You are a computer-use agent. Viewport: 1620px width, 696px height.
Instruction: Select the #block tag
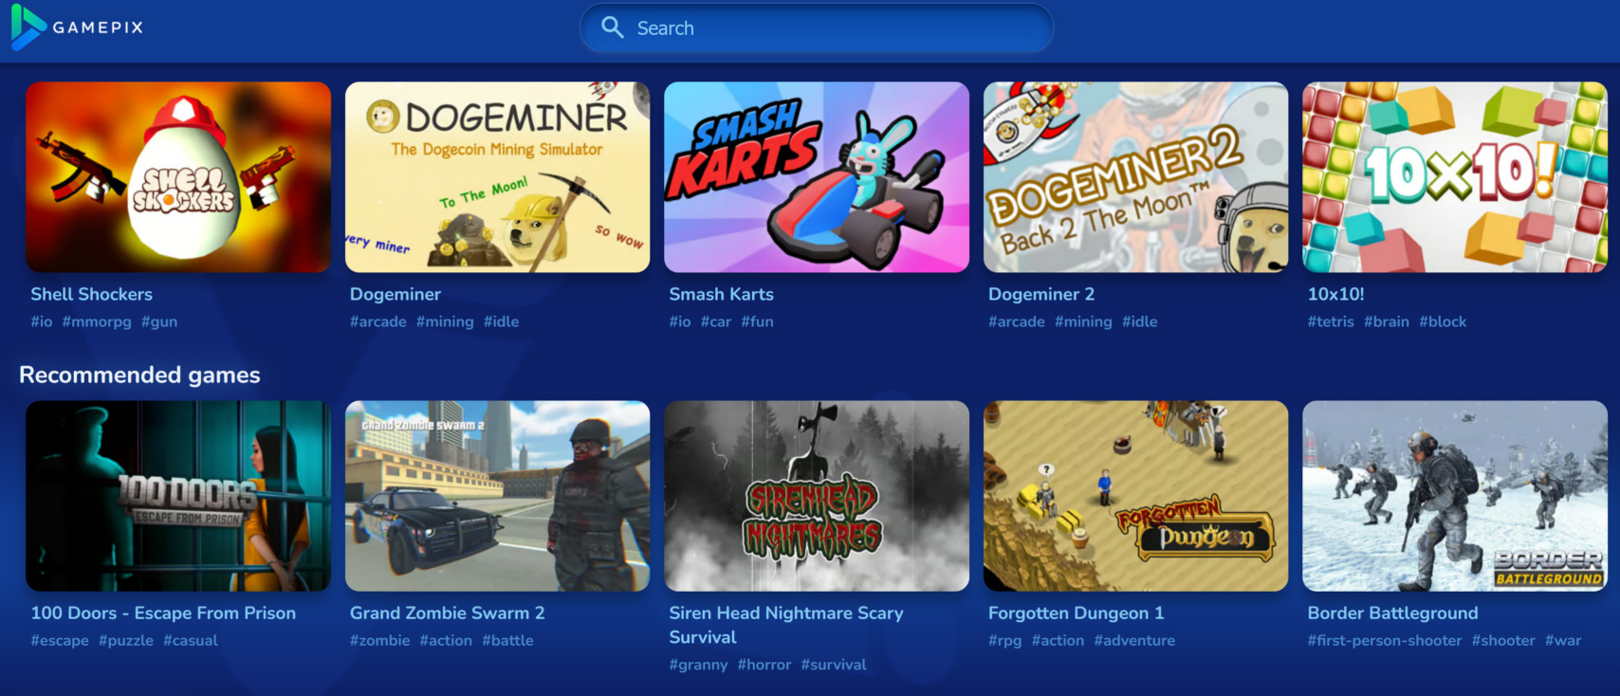point(1443,321)
